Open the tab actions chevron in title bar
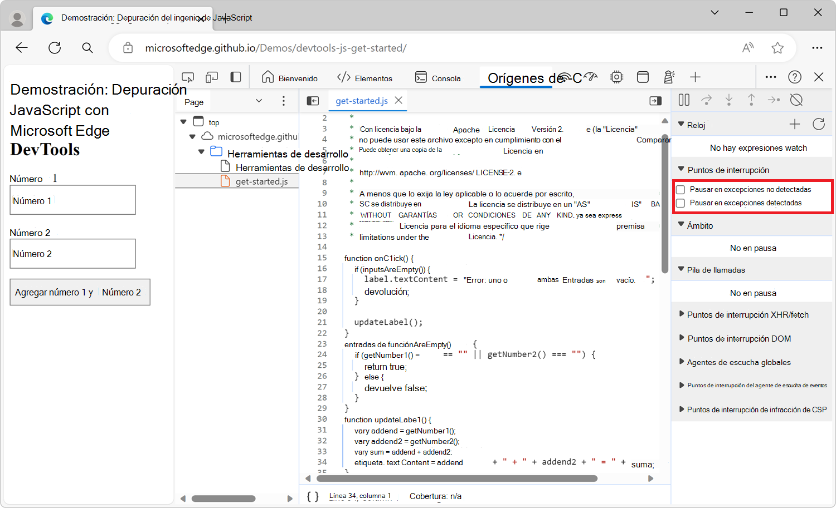Image resolution: width=836 pixels, height=508 pixels. coord(715,12)
